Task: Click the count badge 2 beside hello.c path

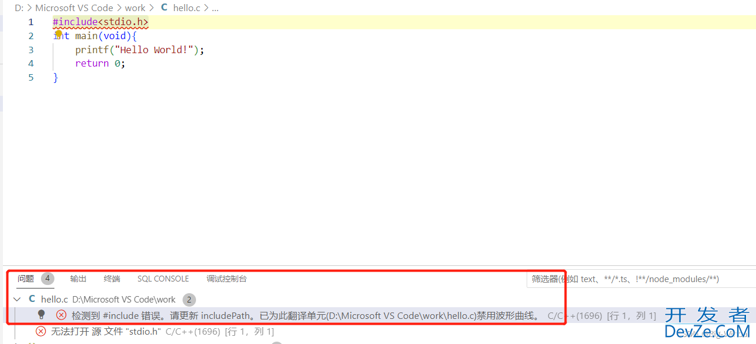Action: [x=189, y=300]
